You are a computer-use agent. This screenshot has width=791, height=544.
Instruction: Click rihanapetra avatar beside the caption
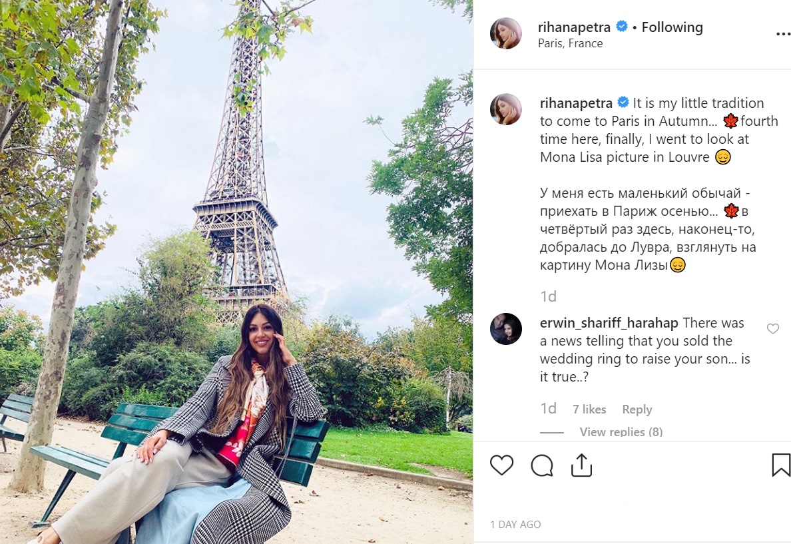[505, 109]
